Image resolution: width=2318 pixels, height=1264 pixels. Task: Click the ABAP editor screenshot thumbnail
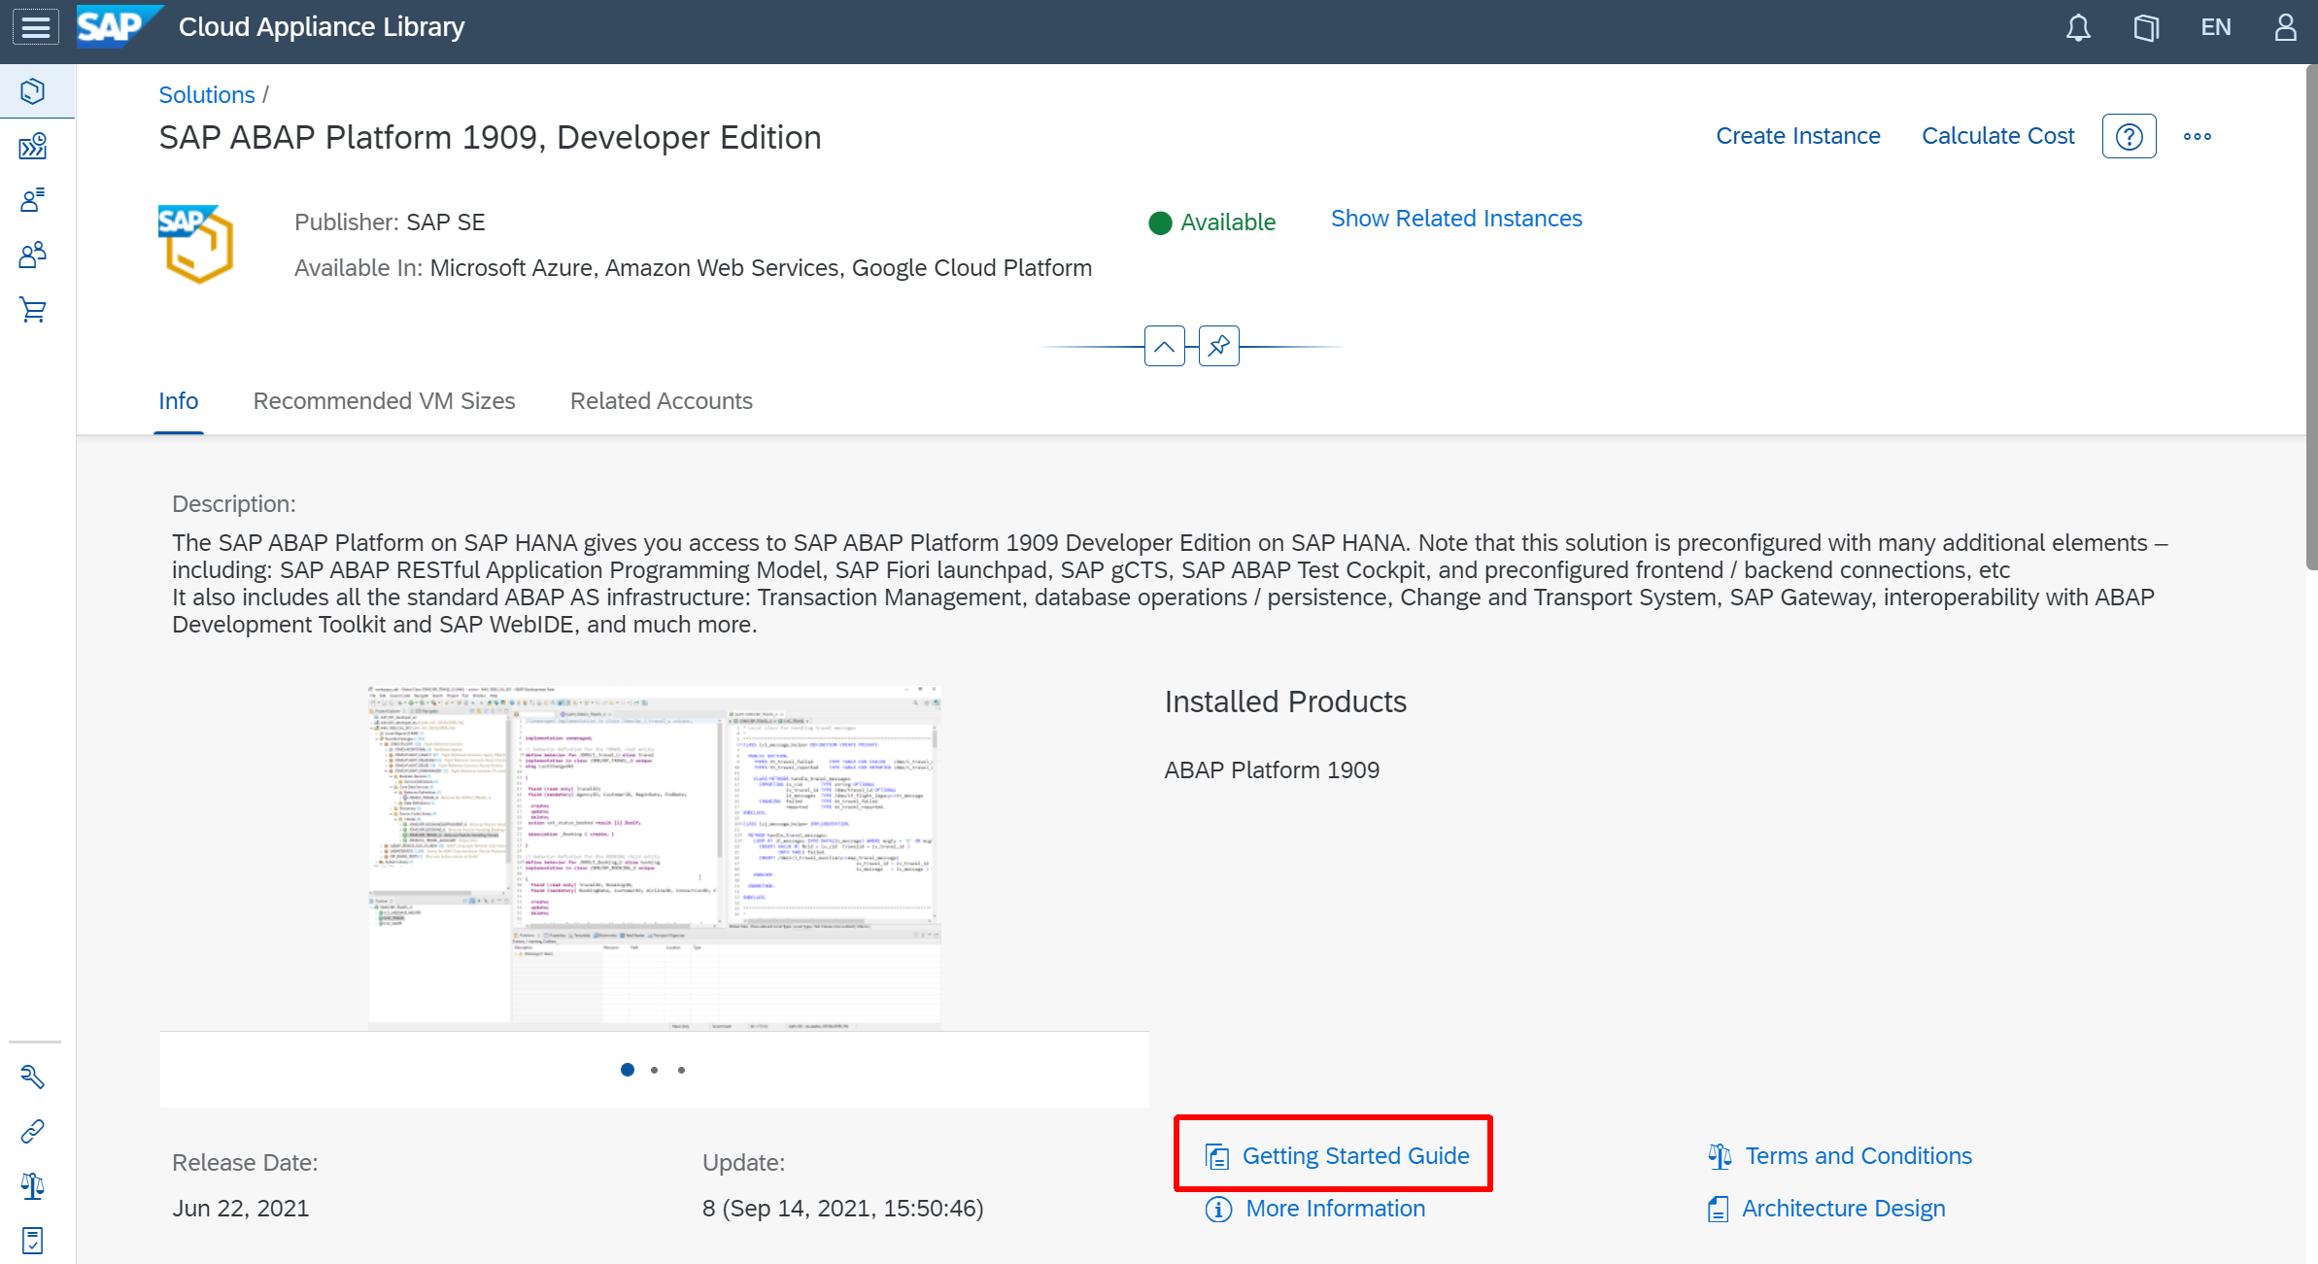click(x=654, y=857)
